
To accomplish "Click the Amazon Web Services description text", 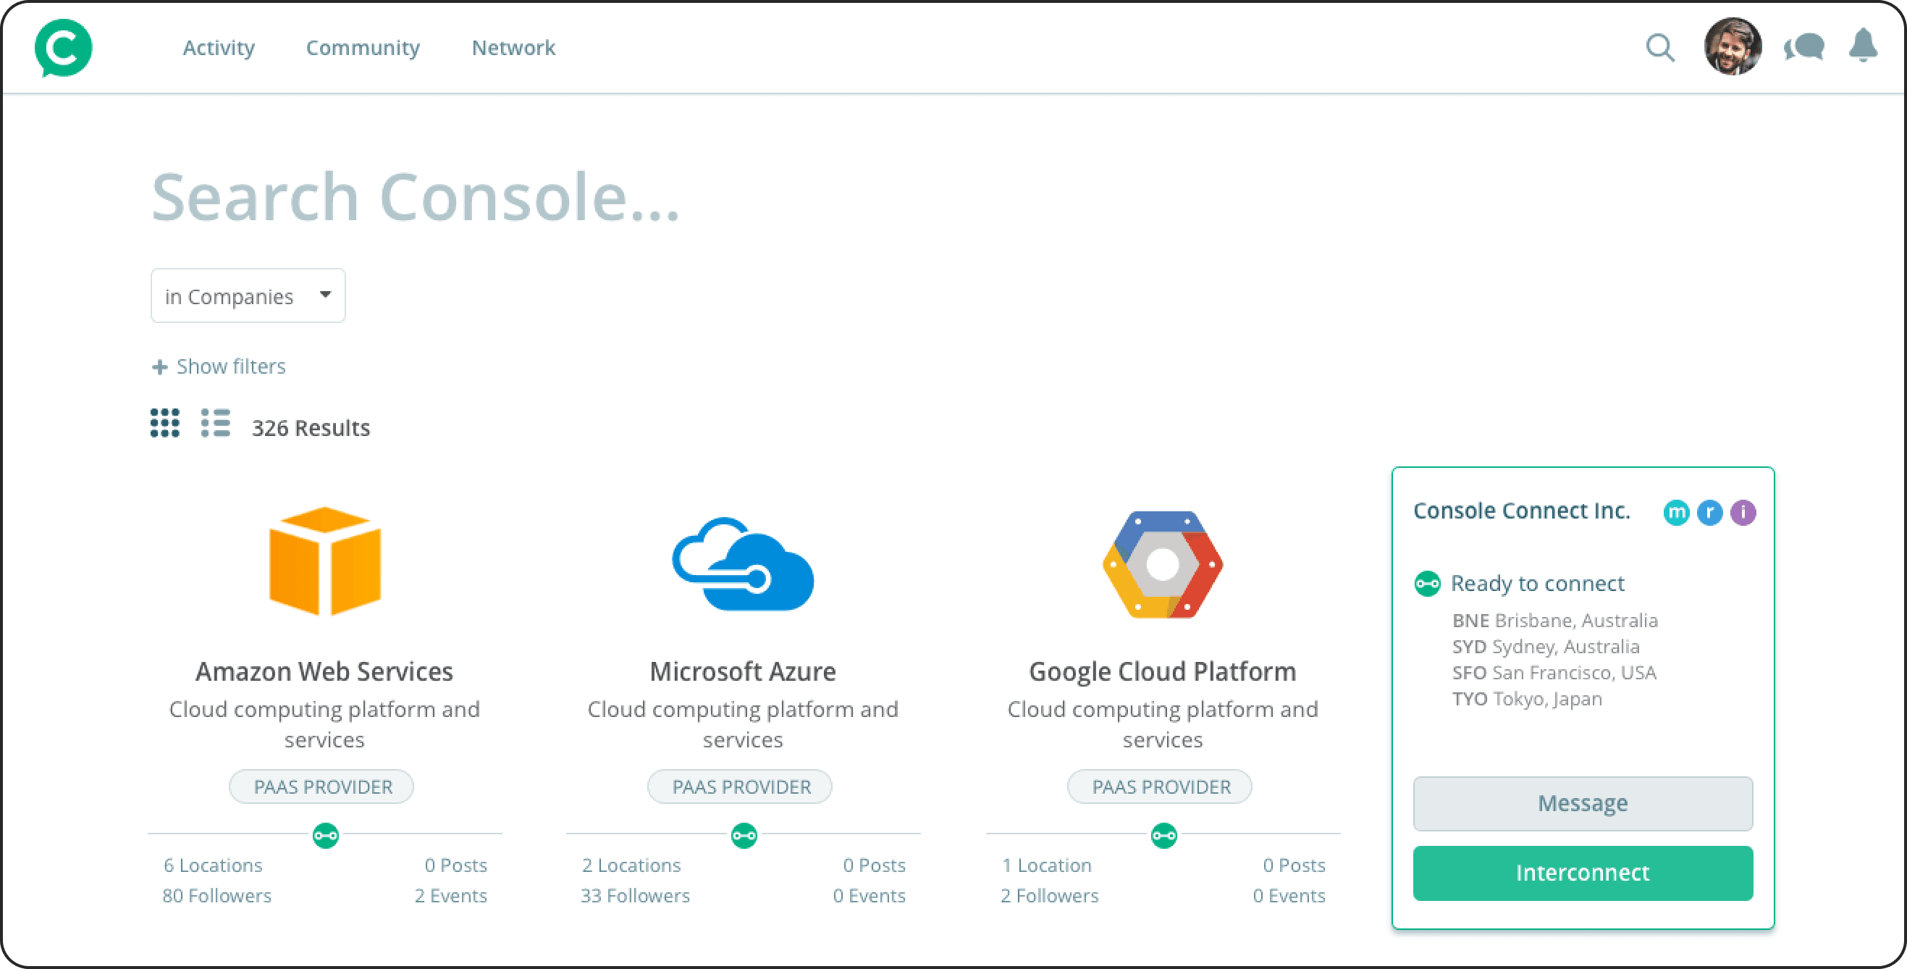I will [x=324, y=725].
